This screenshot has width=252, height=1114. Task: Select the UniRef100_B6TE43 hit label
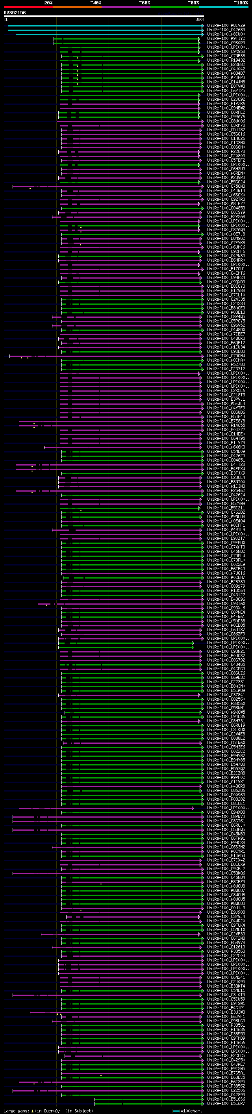tap(226, 569)
